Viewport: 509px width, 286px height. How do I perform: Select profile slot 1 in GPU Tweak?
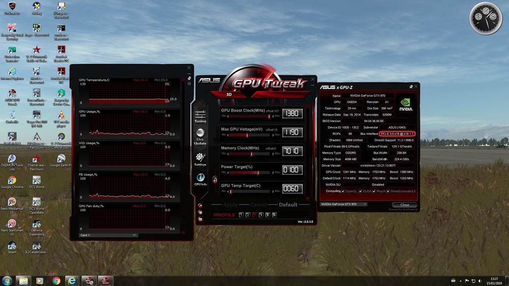pyautogui.click(x=241, y=215)
